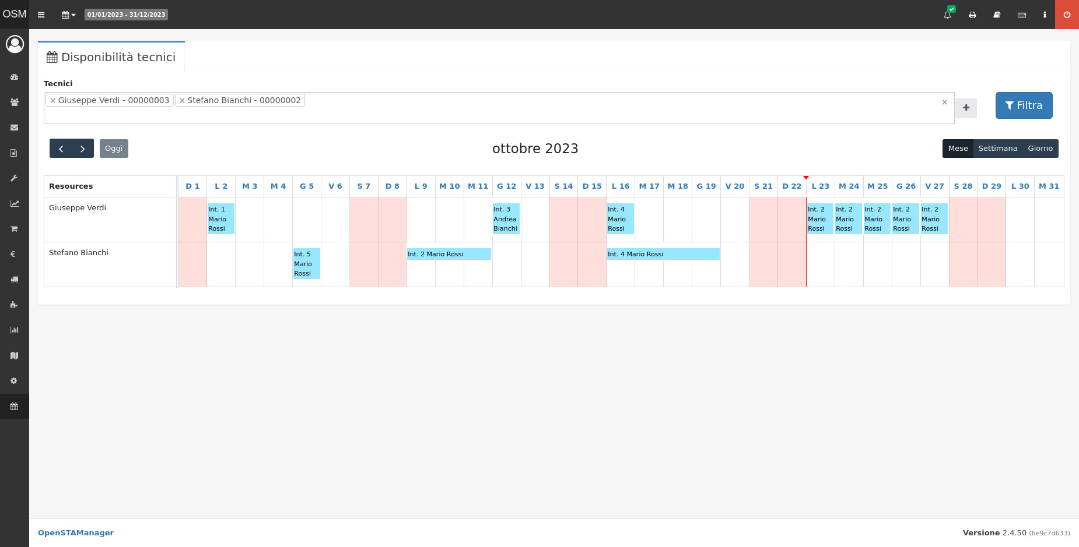1079x547 pixels.
Task: Click the Oggi button
Action: coord(114,149)
